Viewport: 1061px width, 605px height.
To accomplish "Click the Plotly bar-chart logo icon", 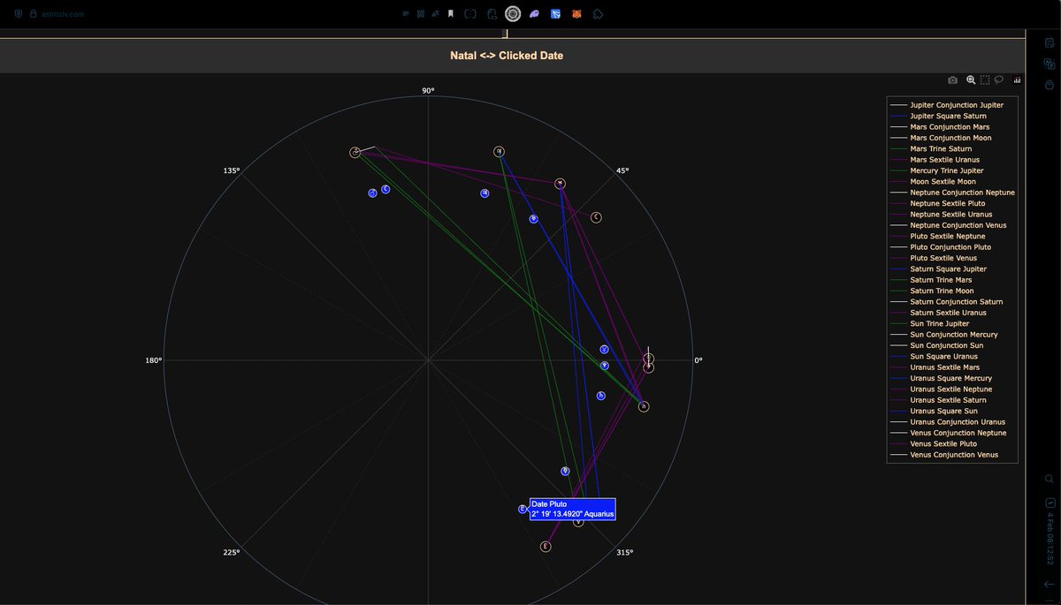I will coord(1017,79).
